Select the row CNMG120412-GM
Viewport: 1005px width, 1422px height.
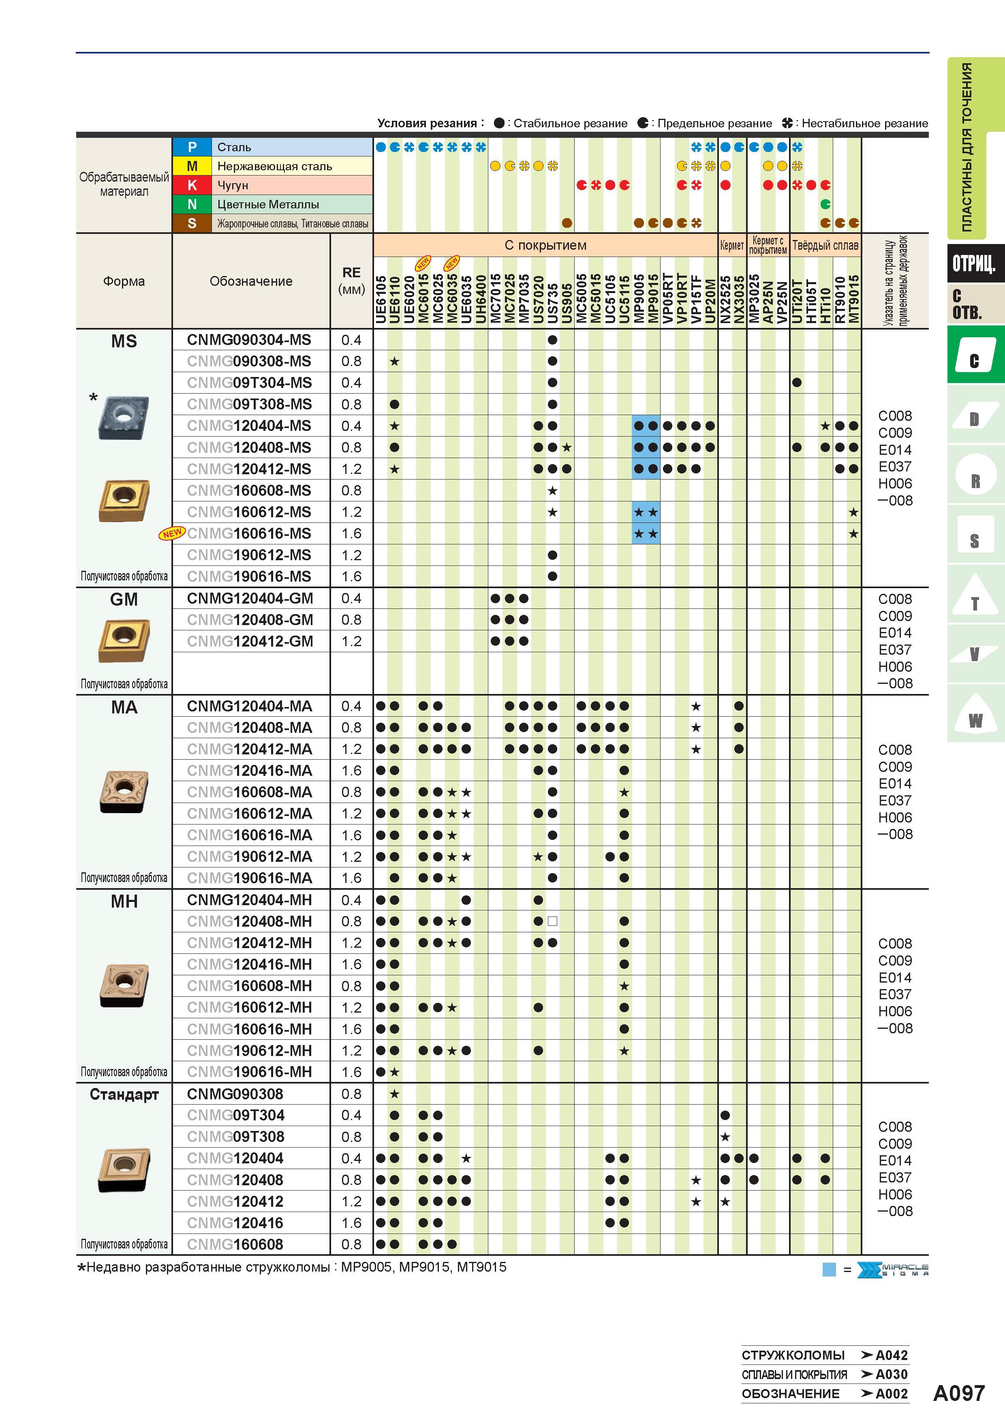517,641
